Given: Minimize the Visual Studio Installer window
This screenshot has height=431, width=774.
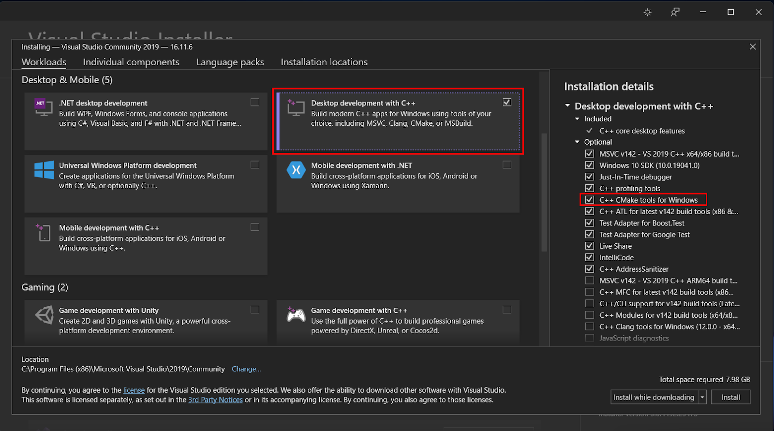Looking at the screenshot, I should coord(703,12).
